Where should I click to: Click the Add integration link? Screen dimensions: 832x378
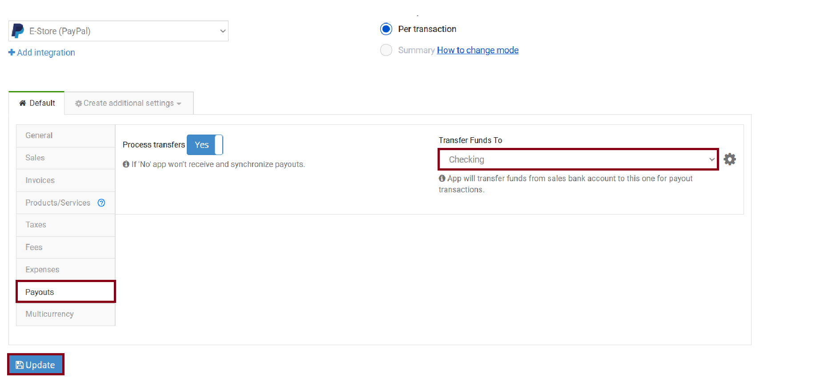tap(42, 52)
